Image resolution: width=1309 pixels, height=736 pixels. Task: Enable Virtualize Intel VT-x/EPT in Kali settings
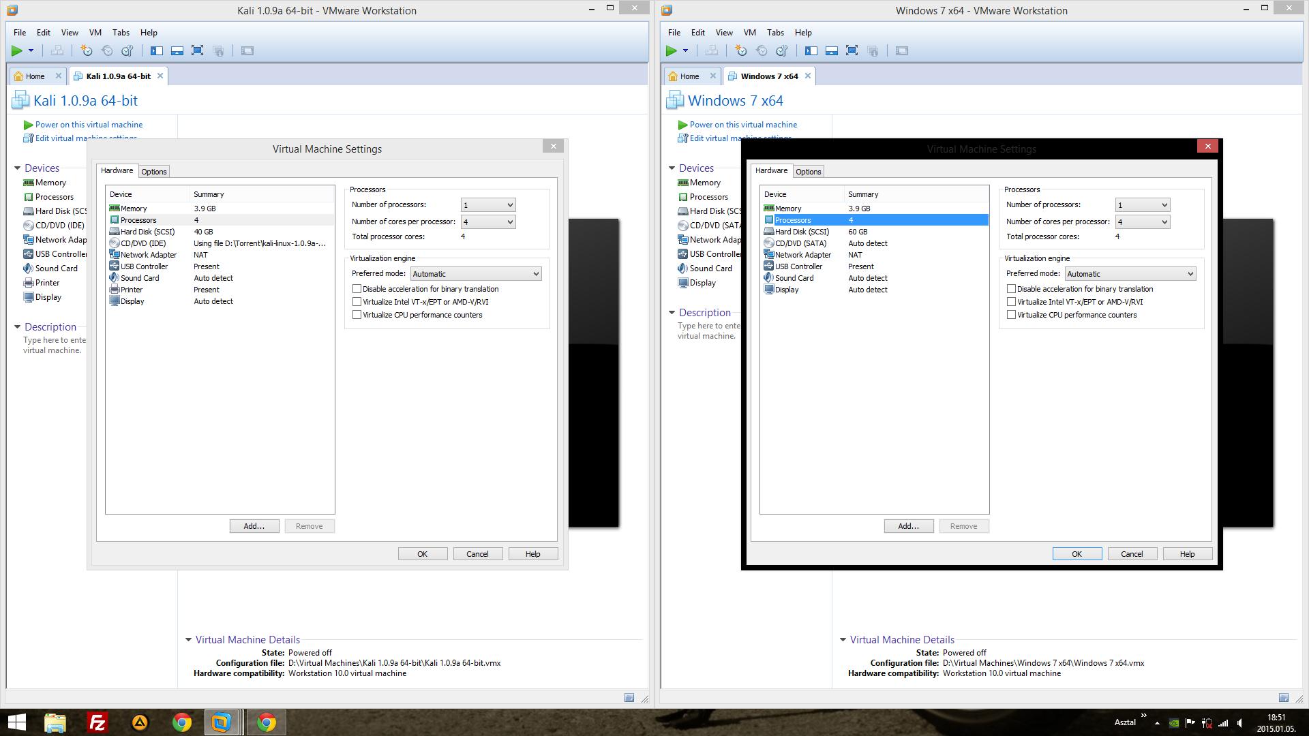[x=357, y=302]
